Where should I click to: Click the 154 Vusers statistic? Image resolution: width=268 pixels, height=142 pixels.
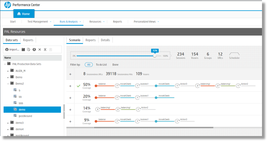[195, 56]
